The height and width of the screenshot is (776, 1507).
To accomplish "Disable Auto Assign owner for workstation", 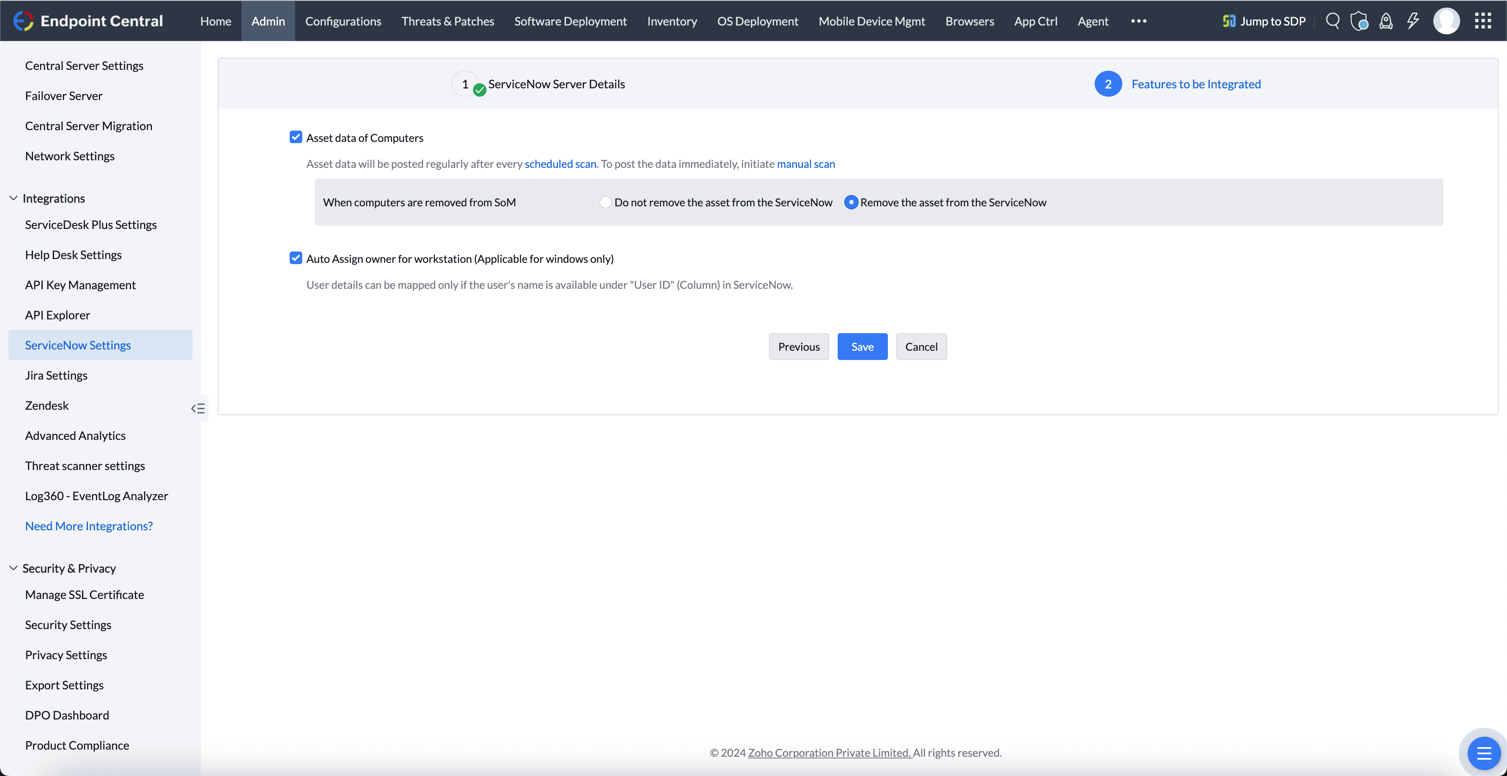I will [296, 258].
